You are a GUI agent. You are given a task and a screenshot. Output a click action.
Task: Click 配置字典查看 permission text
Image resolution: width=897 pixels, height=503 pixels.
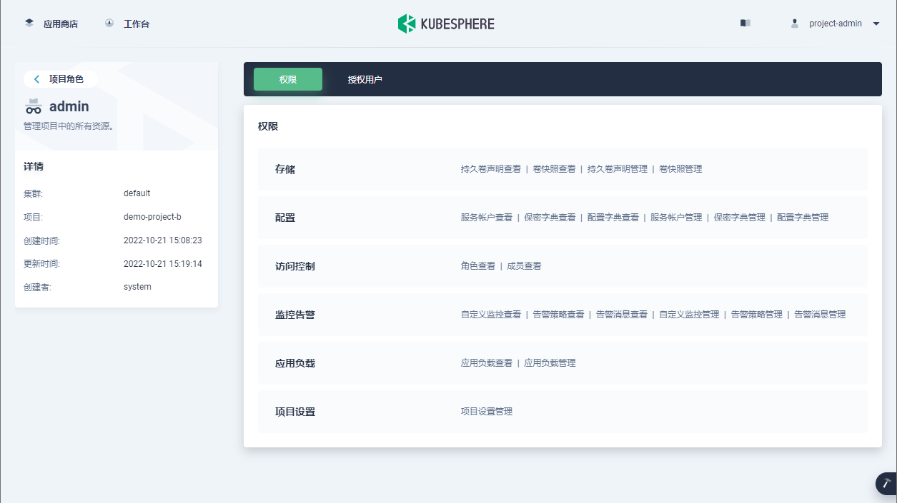pyautogui.click(x=613, y=218)
